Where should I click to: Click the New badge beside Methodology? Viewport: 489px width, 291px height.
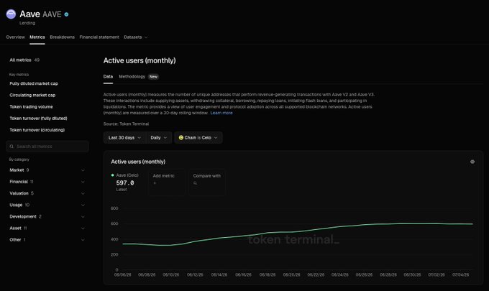tap(153, 77)
